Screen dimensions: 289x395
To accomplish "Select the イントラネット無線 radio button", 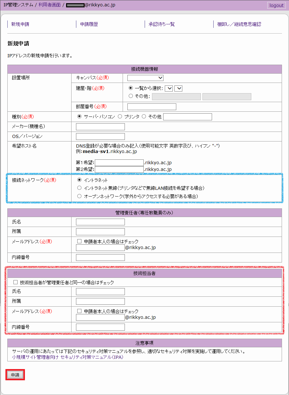I will click(80, 188).
